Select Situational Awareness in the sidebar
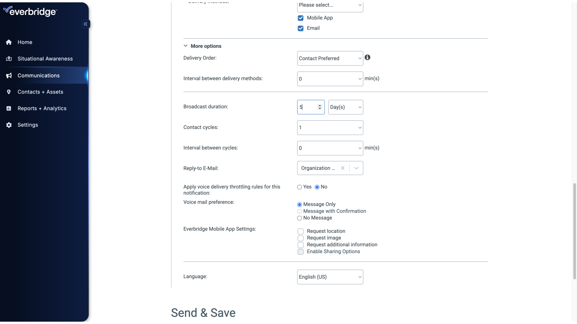The width and height of the screenshot is (577, 324). coord(45,58)
